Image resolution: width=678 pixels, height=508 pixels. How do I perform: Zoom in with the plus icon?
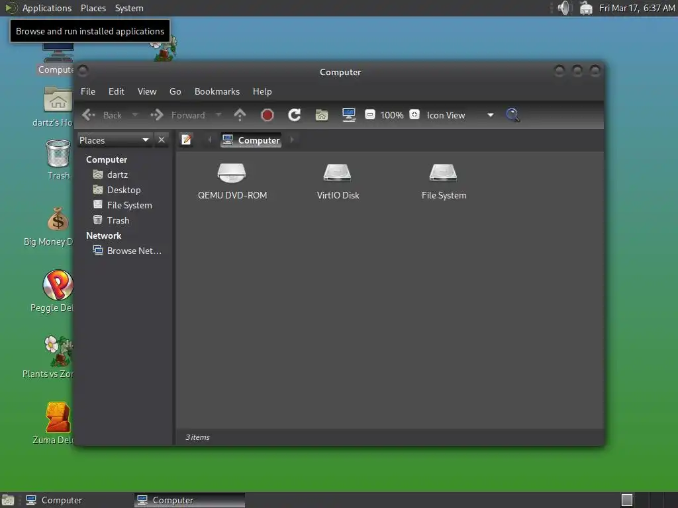click(414, 114)
